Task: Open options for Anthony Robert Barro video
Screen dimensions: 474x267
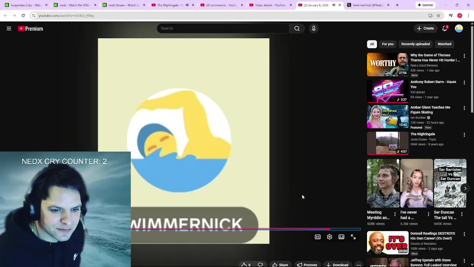Action: pos(464,83)
